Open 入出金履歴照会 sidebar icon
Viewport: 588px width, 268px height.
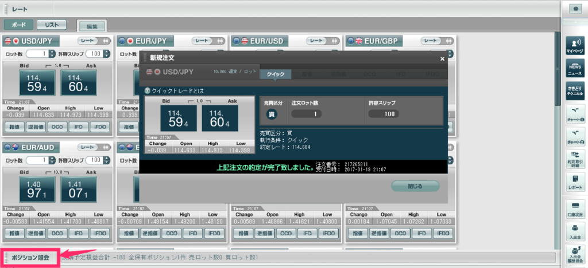575,255
